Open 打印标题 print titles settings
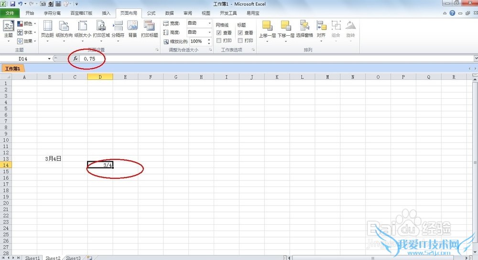Screen dimensions: 478x260 pos(149,29)
